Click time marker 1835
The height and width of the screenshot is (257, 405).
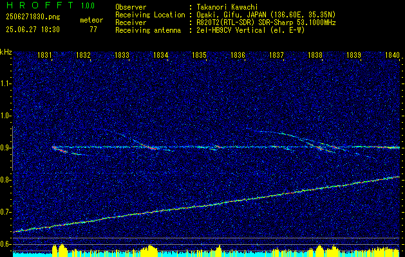[199, 55]
